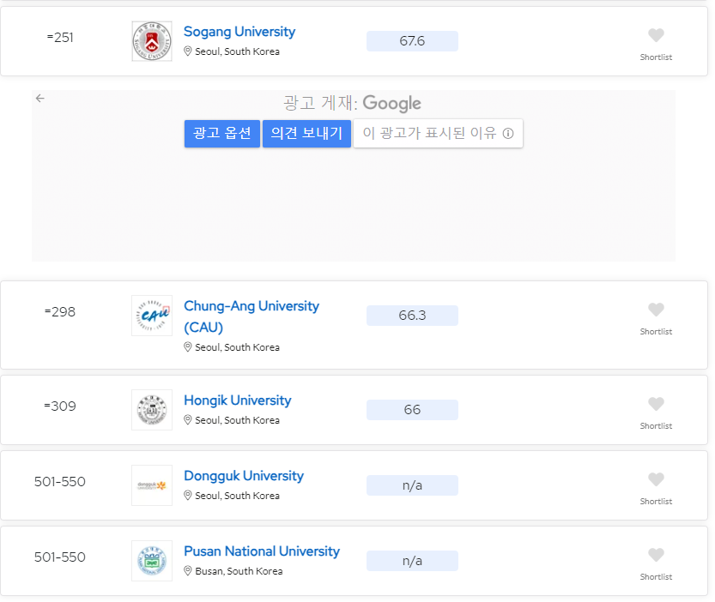Click the 501-550 rank for Pusan National University
The width and height of the screenshot is (715, 602).
pyautogui.click(x=60, y=557)
